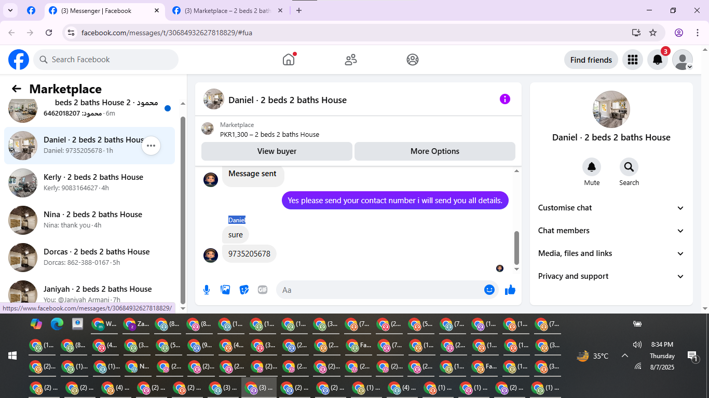Click the voice clip microphone icon
This screenshot has height=398, width=709.
pos(207,290)
